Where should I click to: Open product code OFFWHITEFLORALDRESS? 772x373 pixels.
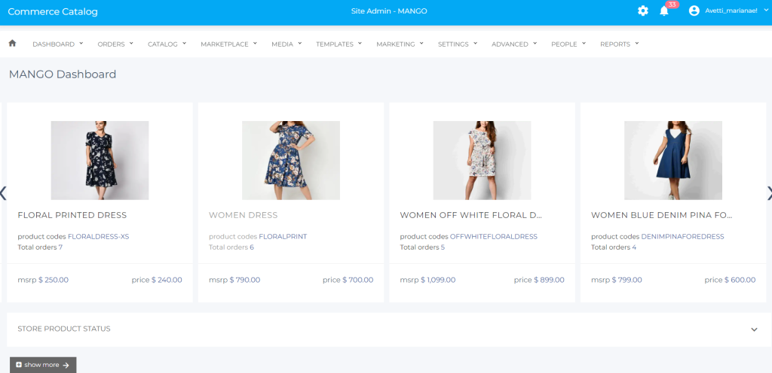(493, 237)
